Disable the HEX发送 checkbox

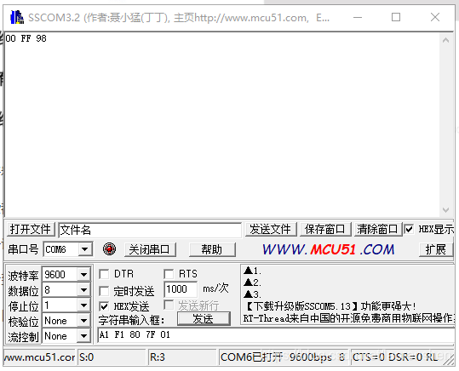pyautogui.click(x=104, y=306)
